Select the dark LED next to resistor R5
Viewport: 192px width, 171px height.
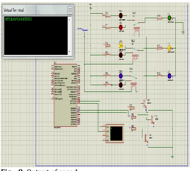tap(121, 85)
